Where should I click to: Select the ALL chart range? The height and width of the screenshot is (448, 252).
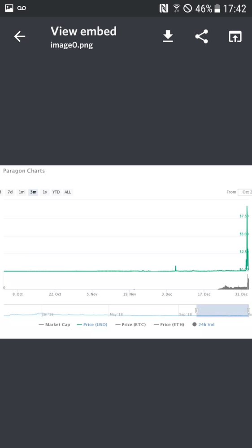68,192
